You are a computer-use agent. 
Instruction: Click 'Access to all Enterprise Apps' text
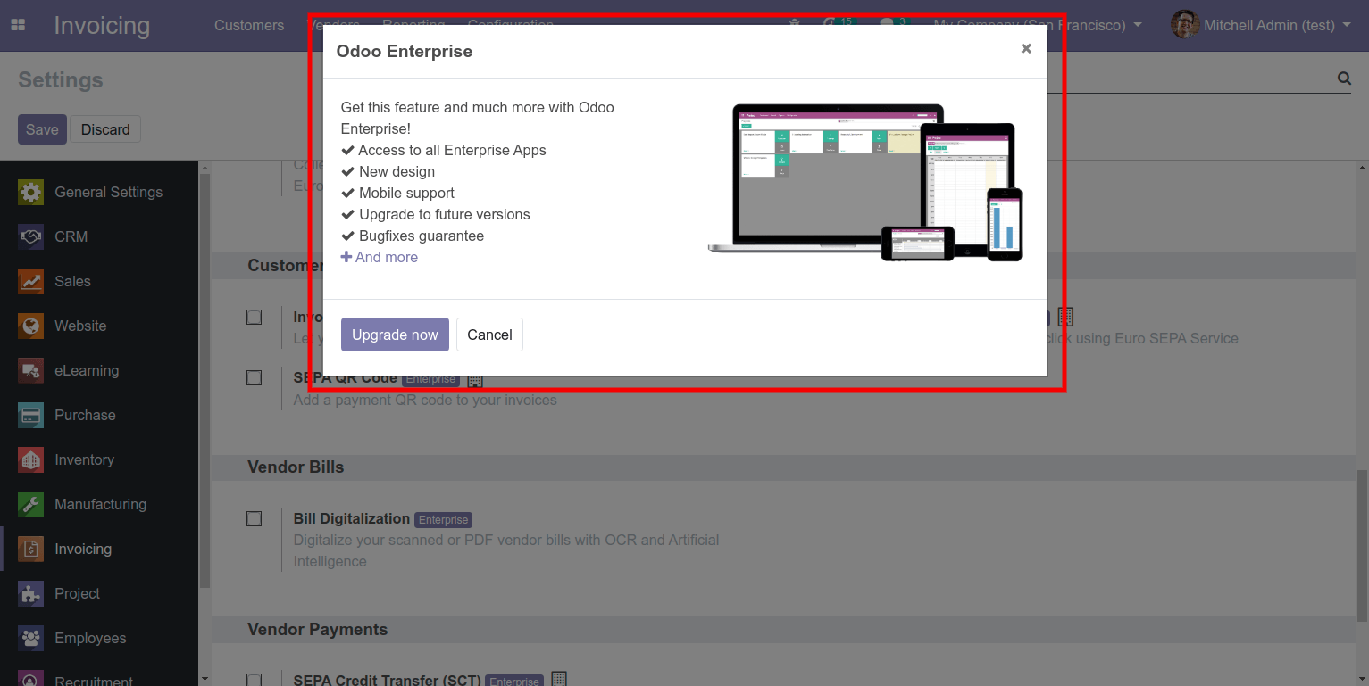[452, 150]
